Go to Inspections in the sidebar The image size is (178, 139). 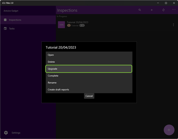pos(28,20)
